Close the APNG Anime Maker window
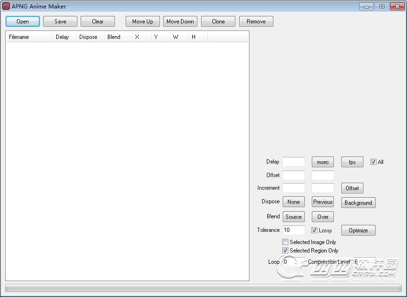The image size is (407, 297). [x=397, y=7]
